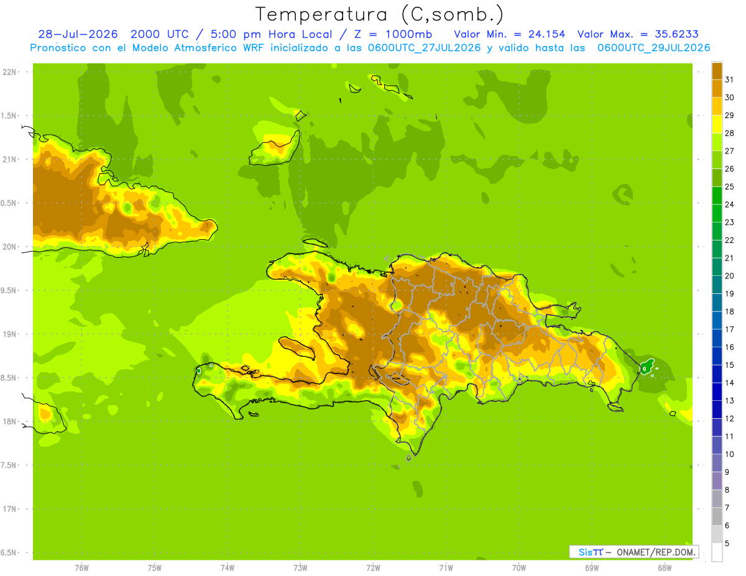Click legend value '6'
This screenshot has height=576, width=746.
click(x=727, y=526)
